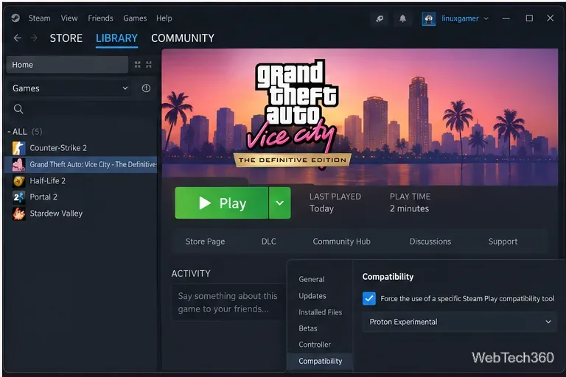Click the Steam logo icon
The width and height of the screenshot is (566, 377).
click(15, 18)
